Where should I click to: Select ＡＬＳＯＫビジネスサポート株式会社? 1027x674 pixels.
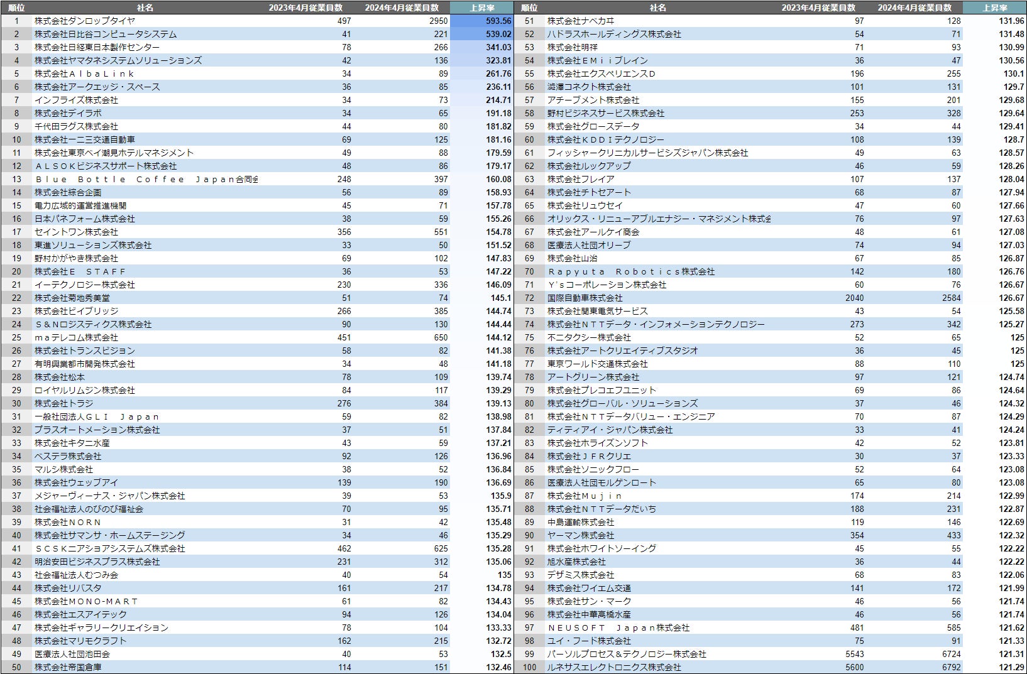point(106,166)
